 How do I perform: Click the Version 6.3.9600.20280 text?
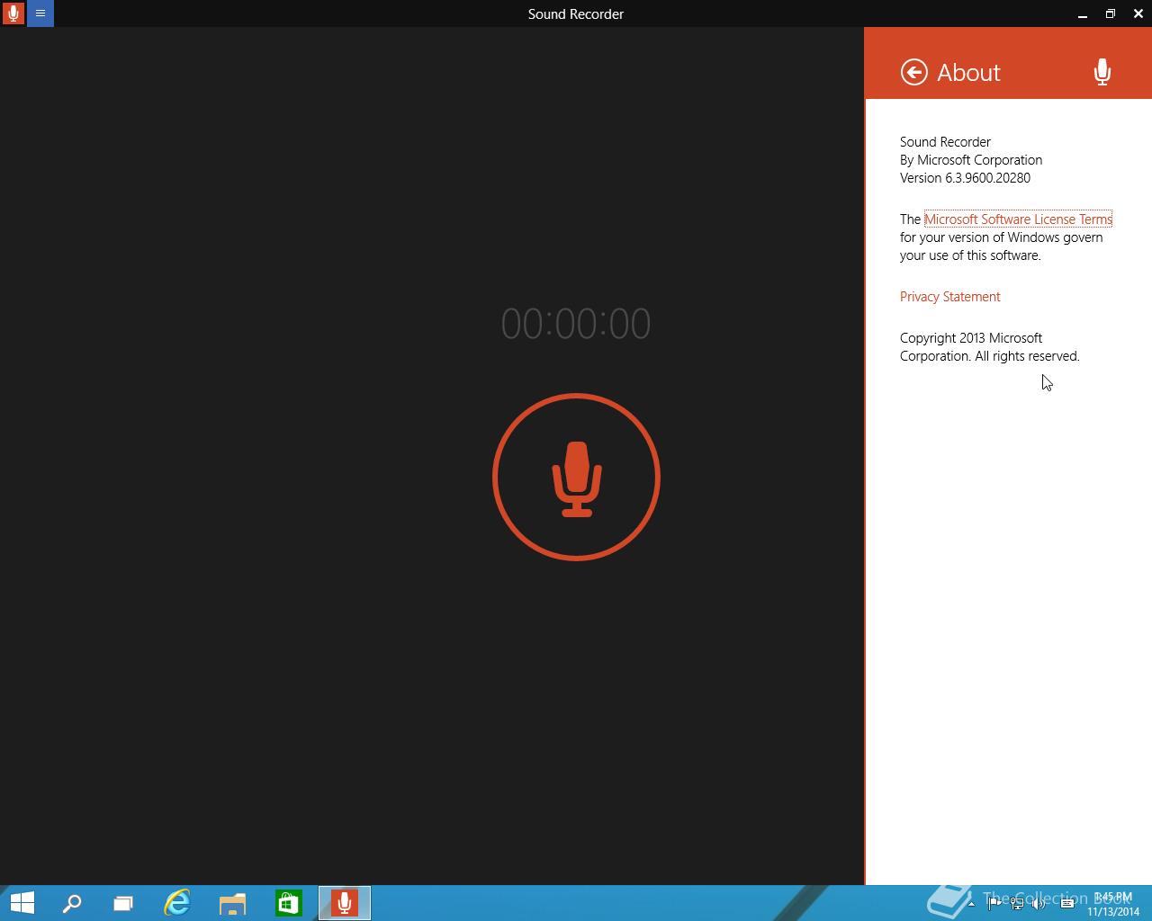pos(965,178)
